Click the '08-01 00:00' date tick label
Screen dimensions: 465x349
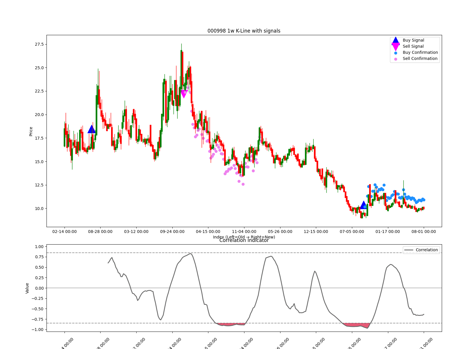point(424,232)
